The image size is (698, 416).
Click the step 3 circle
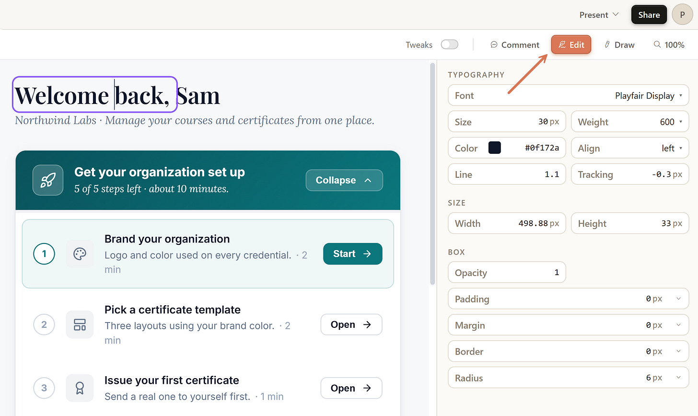click(44, 388)
